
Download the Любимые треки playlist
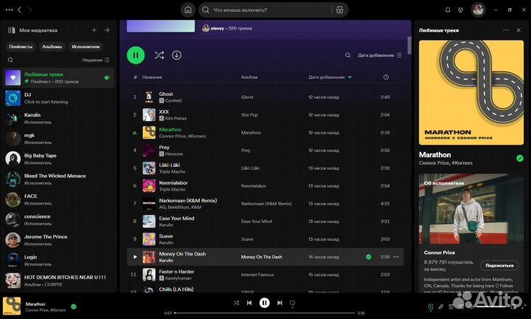(176, 55)
